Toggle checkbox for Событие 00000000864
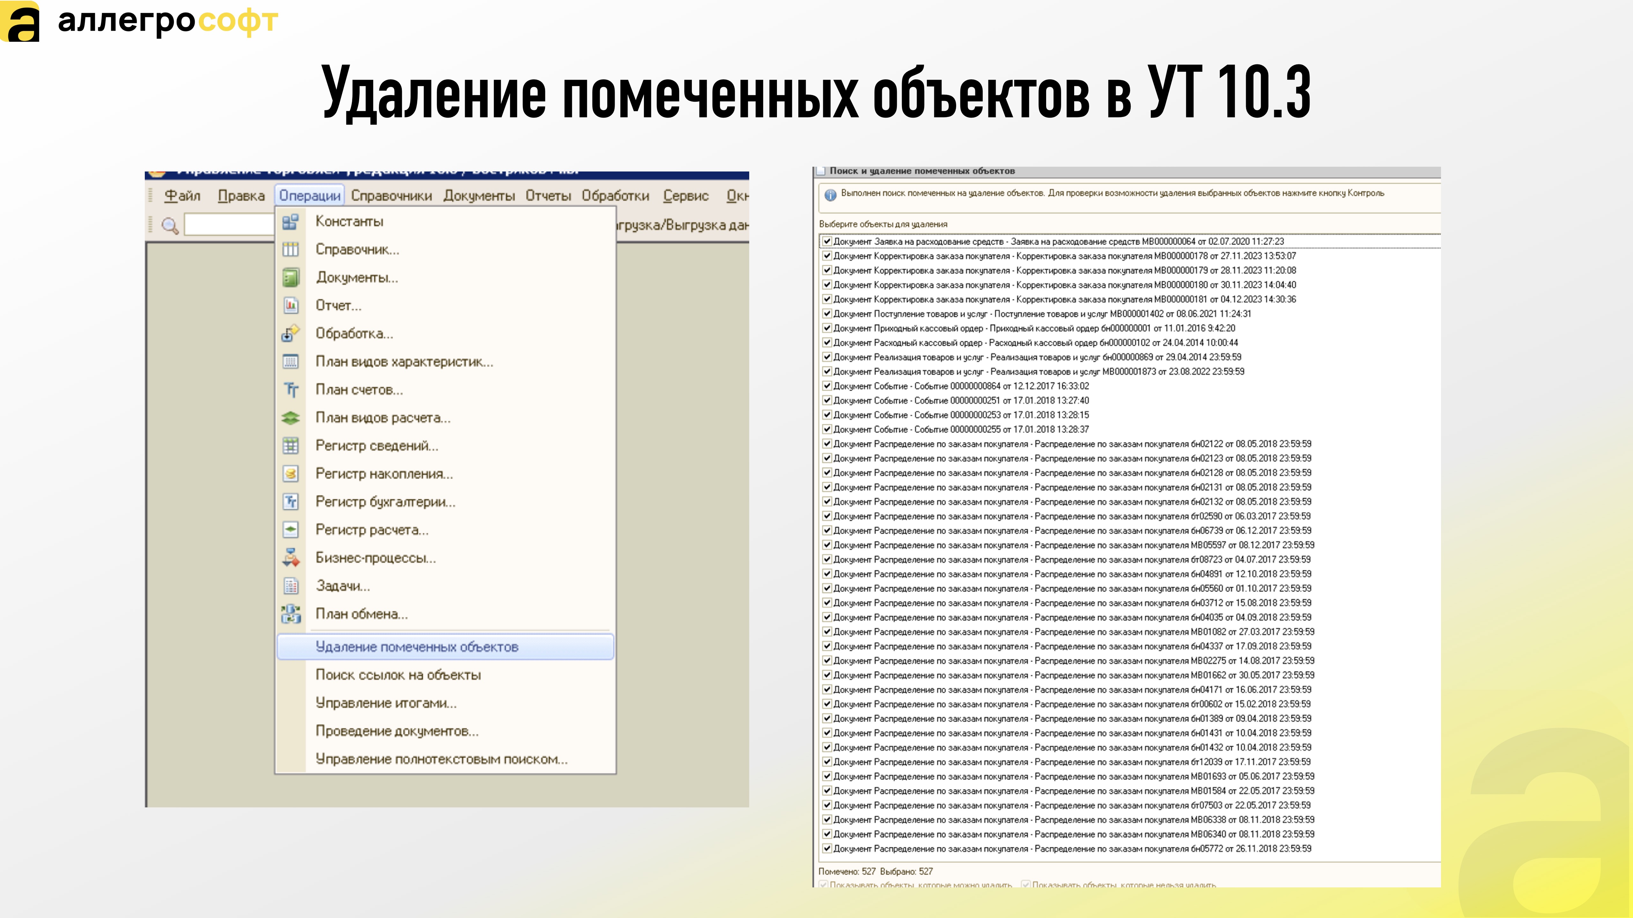Viewport: 1633px width, 918px height. [x=827, y=386]
